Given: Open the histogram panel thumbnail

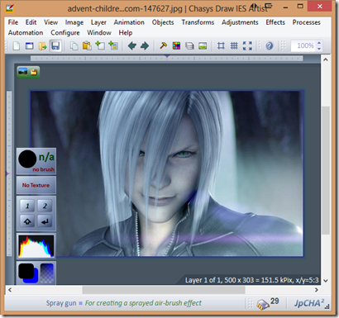Looking at the screenshot, I should 36,246.
